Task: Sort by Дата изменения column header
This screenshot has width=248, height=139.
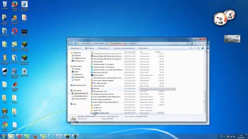Action: point(130,52)
